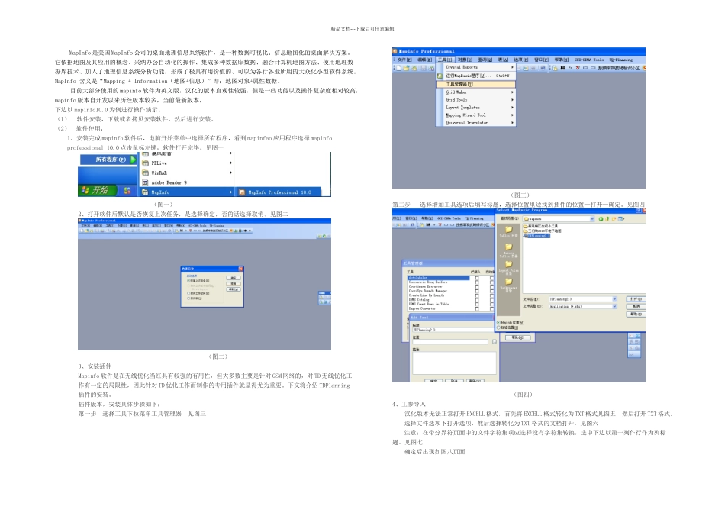Click the MapInfo Professional 10.0 icon
725x513 pixels.
242,192
